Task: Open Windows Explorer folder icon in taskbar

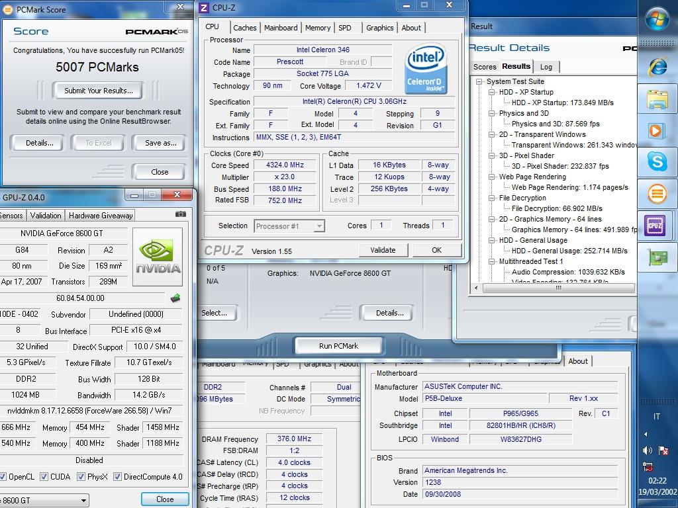Action: [657, 99]
